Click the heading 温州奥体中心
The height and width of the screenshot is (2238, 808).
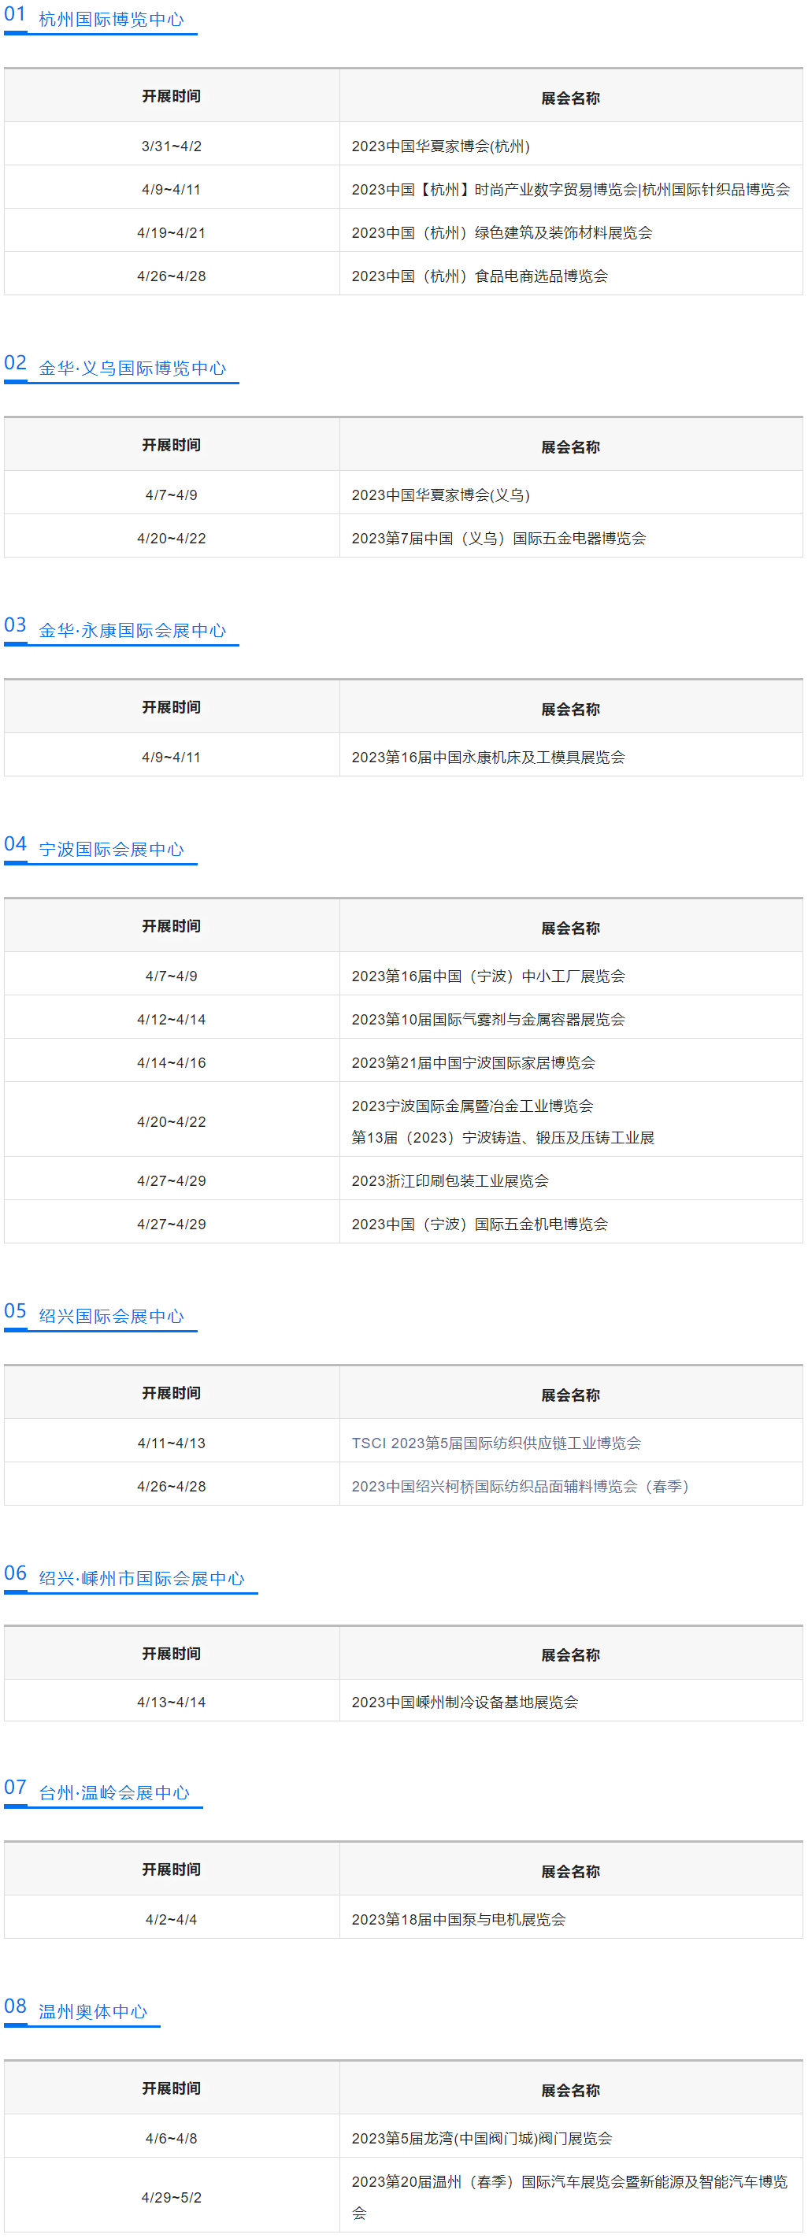click(93, 2011)
